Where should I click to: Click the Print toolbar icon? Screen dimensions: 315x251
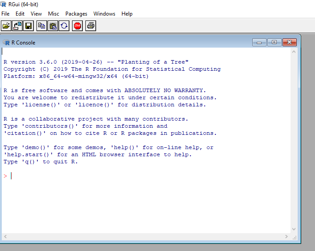[91, 26]
